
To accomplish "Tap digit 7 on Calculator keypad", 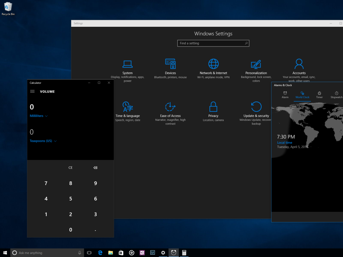I will tap(46, 183).
